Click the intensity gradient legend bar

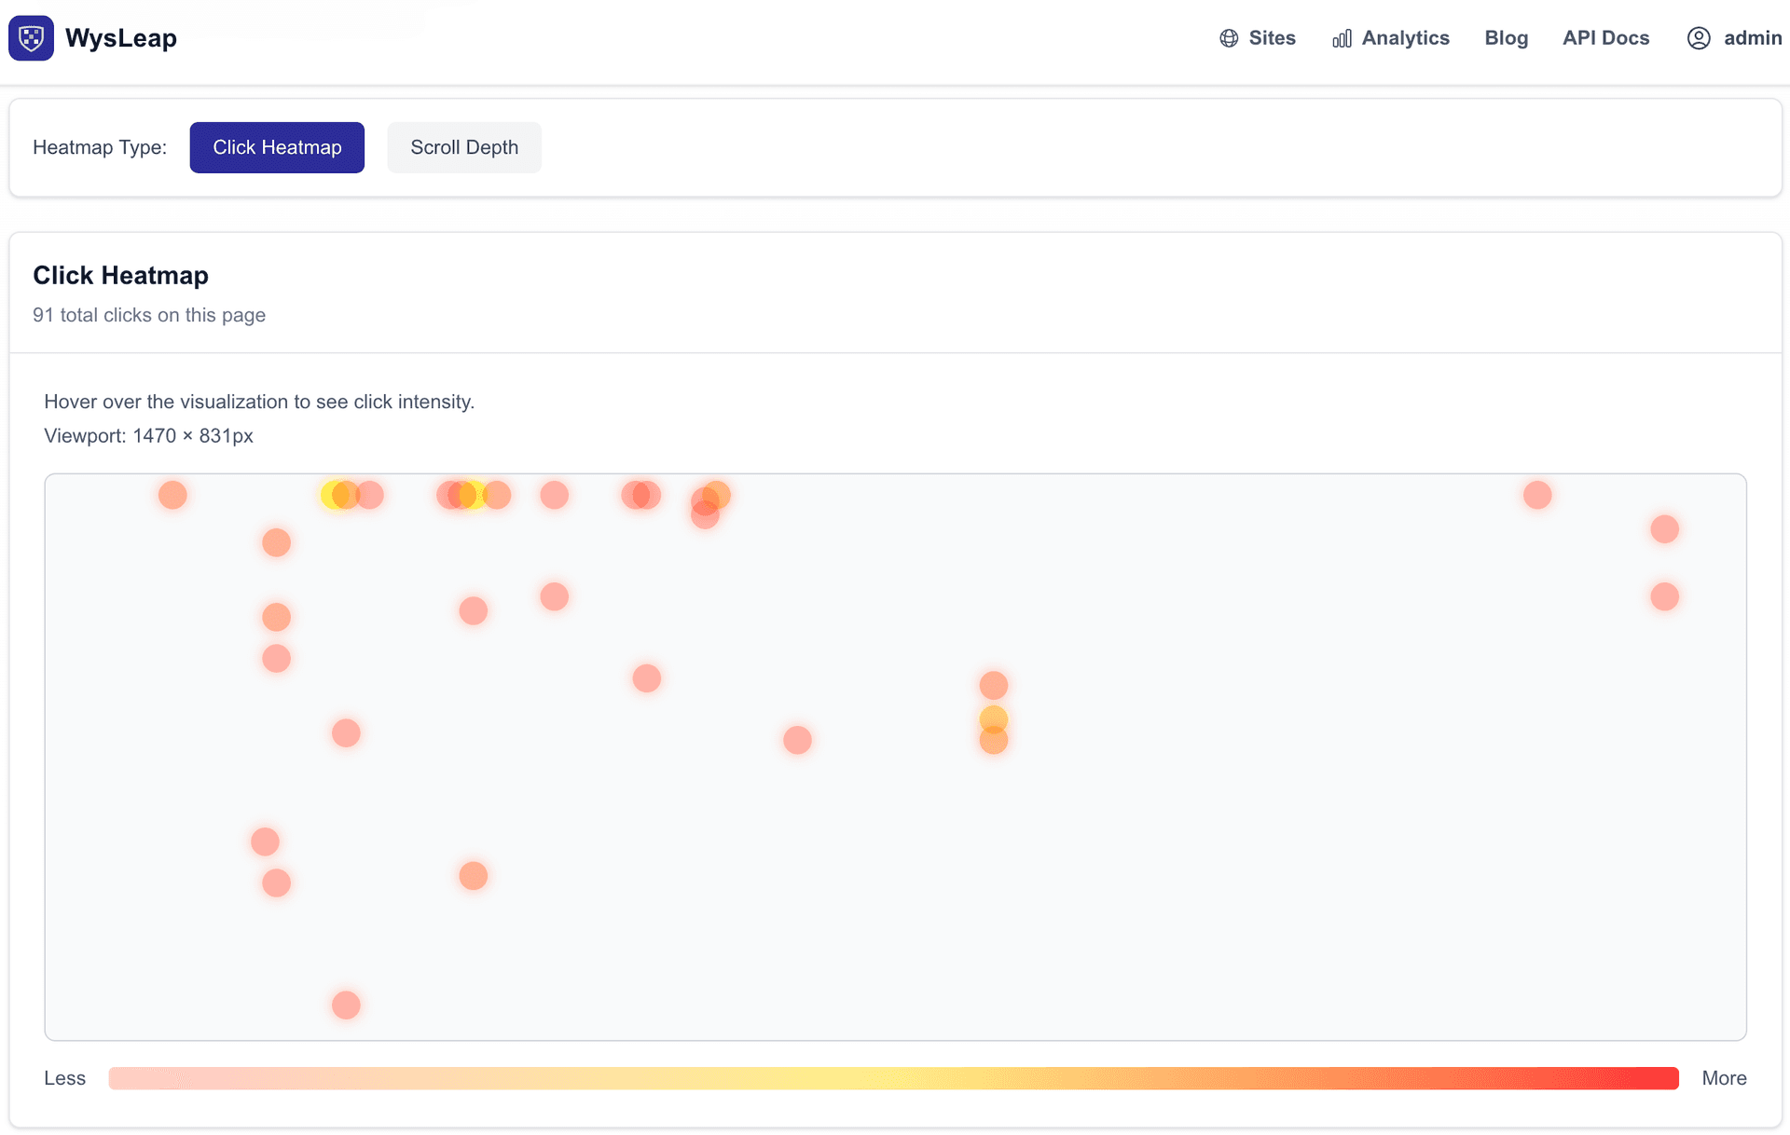click(x=893, y=1078)
